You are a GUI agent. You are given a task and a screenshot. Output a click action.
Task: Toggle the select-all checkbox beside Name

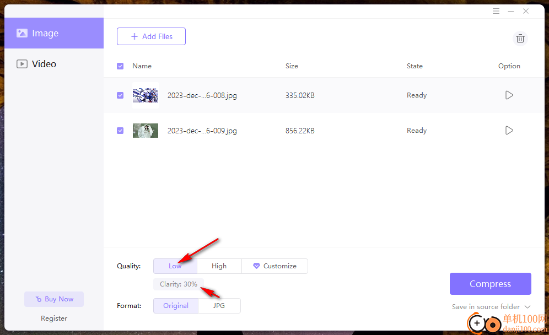120,66
